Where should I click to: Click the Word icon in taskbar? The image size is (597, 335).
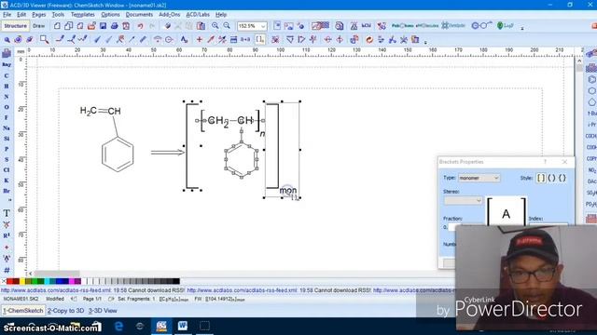click(183, 326)
